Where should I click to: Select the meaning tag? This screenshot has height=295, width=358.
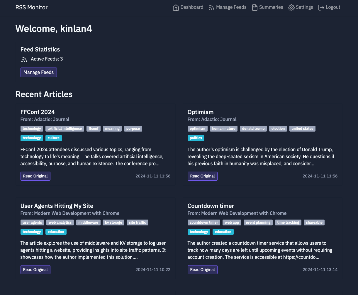pyautogui.click(x=112, y=129)
